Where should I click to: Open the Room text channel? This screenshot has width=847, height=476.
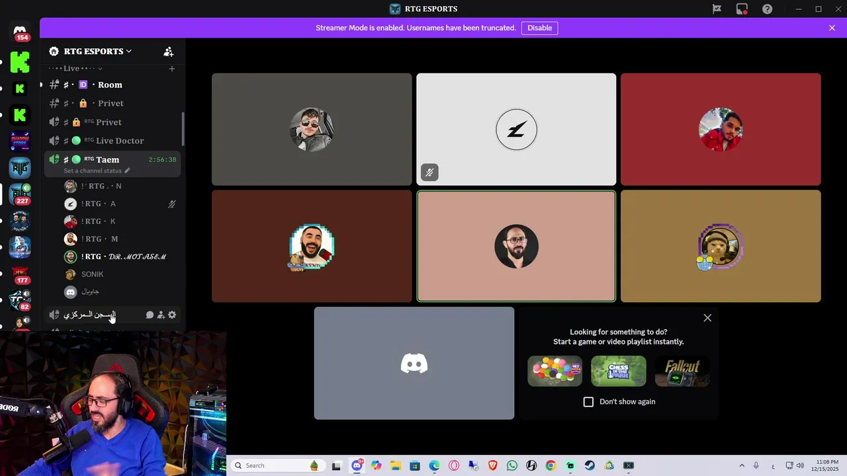pyautogui.click(x=112, y=85)
